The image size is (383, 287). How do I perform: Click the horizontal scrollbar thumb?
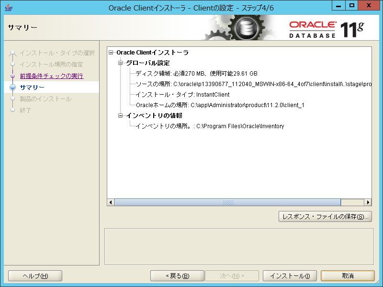pos(228,202)
